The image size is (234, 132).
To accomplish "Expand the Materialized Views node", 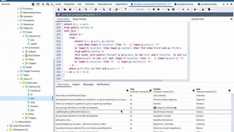I will tap(18, 12).
